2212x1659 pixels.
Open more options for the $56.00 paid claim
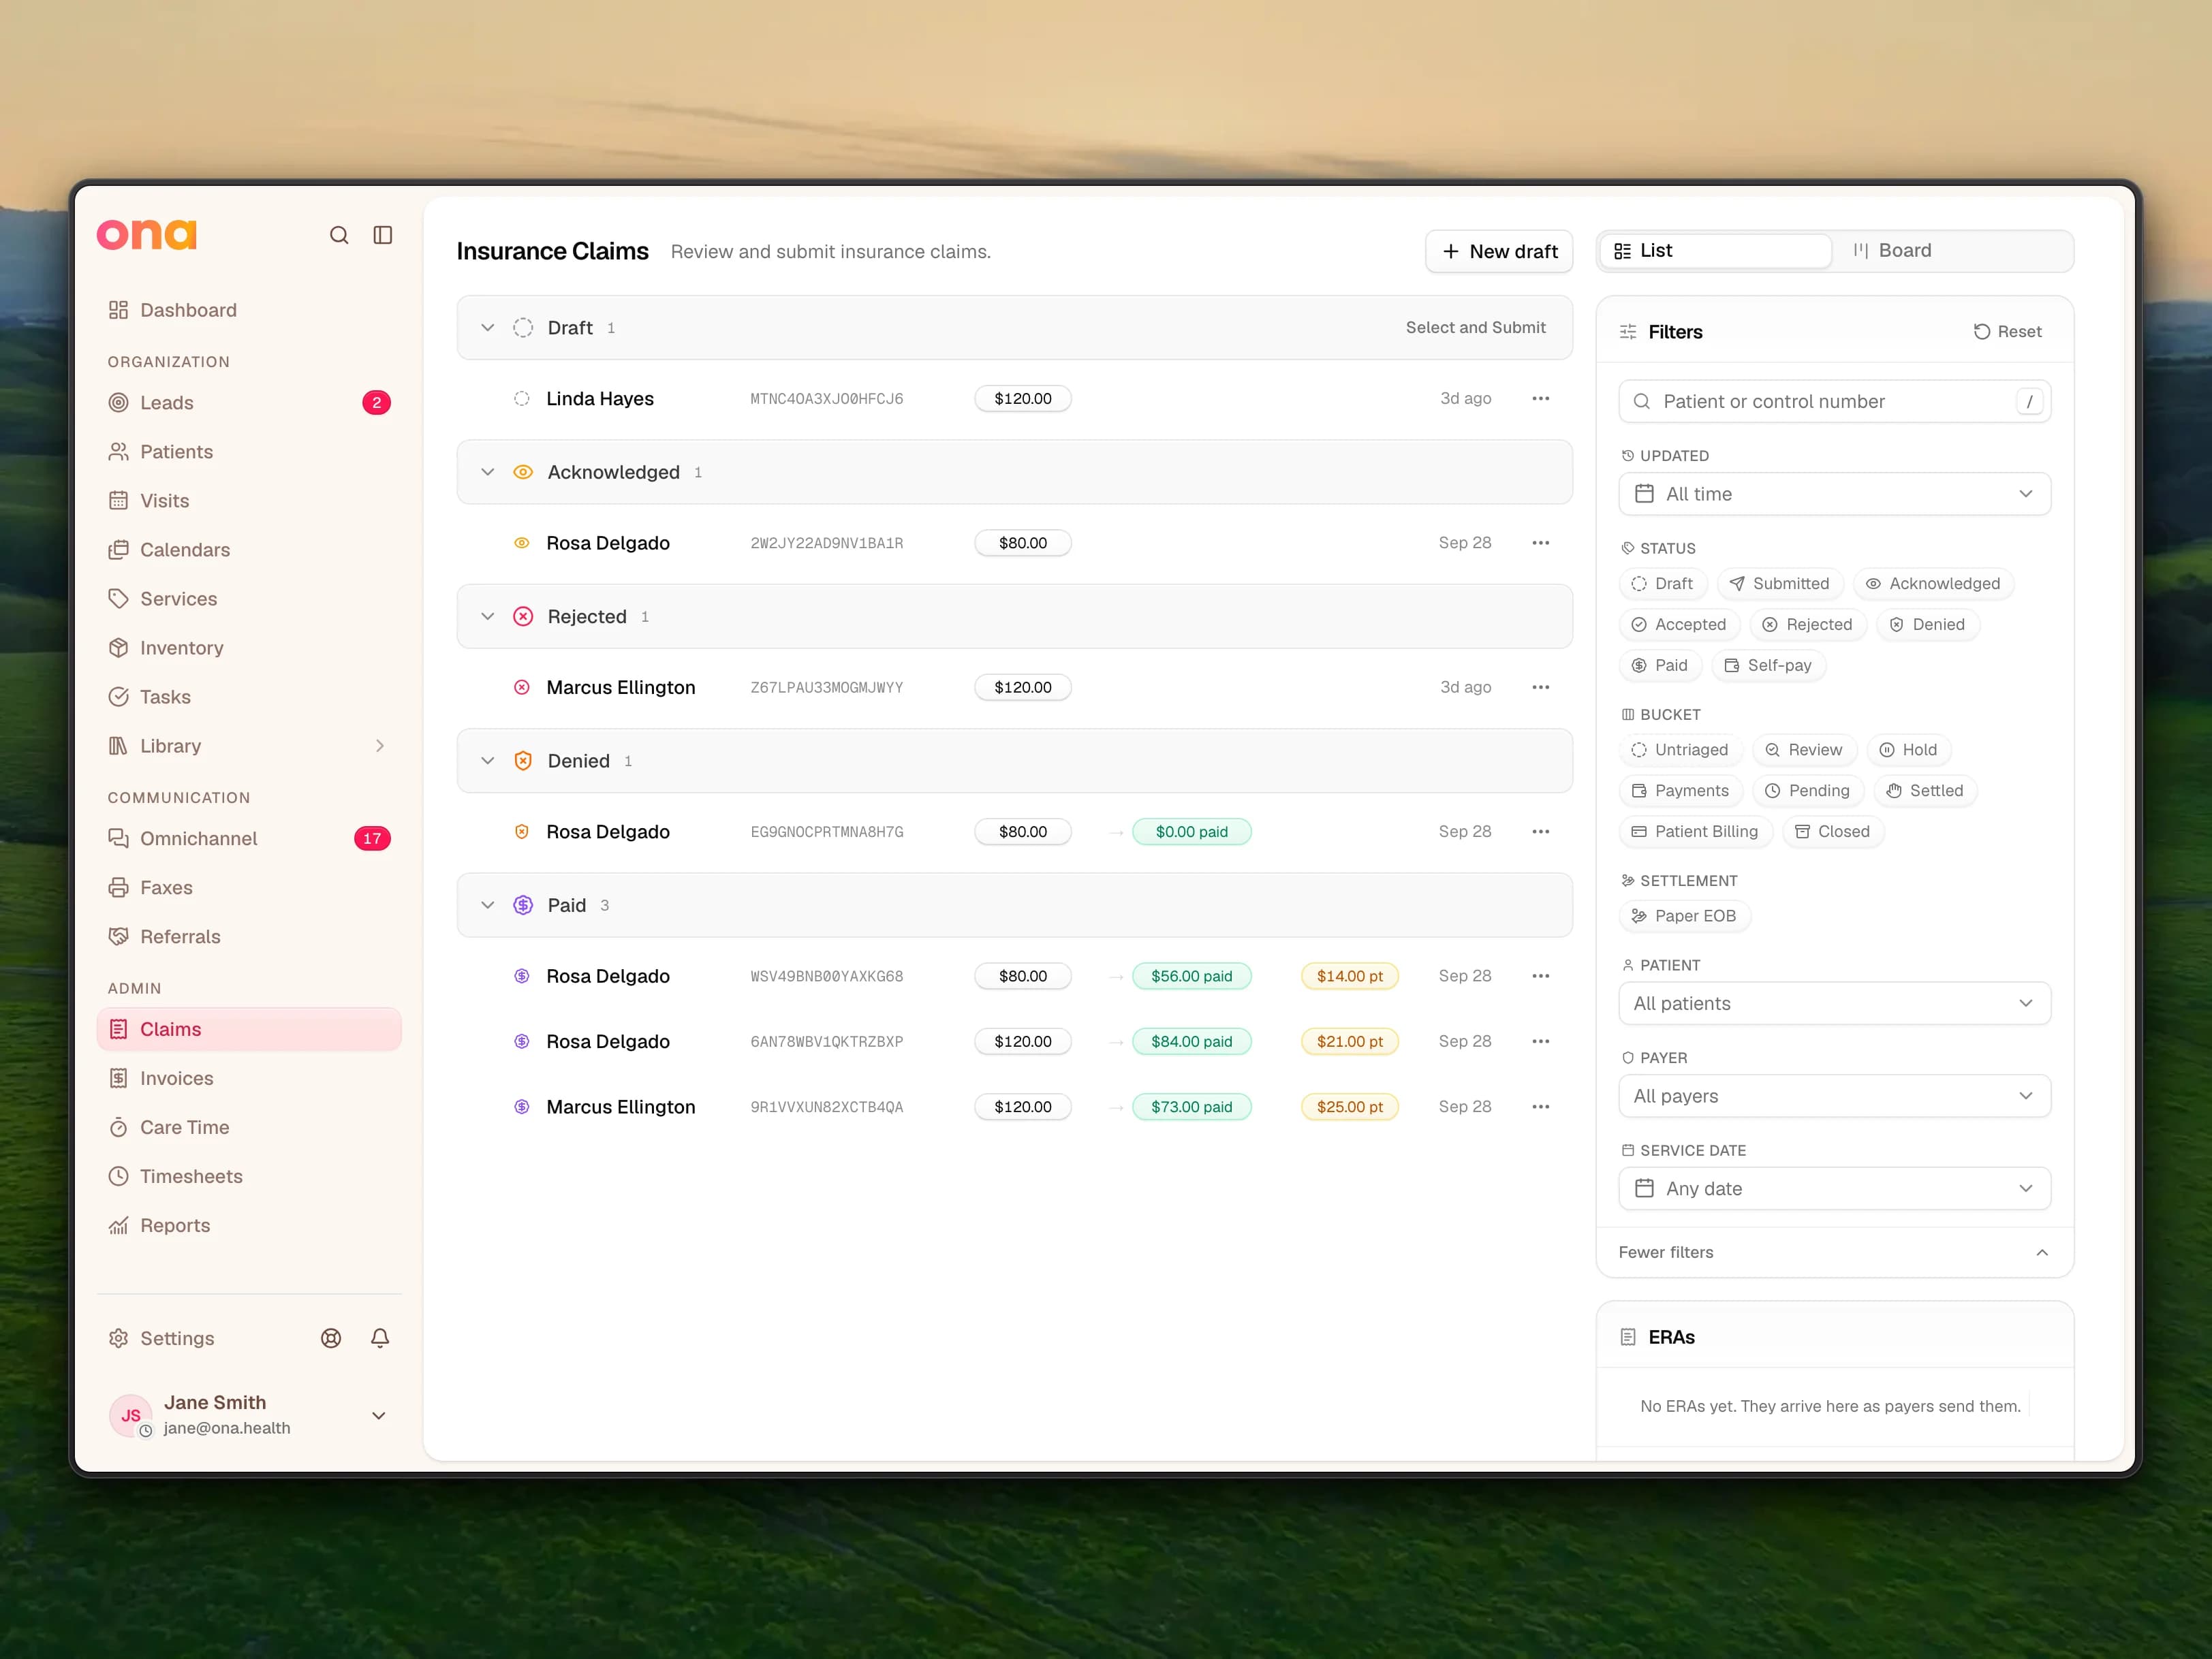pos(1541,977)
